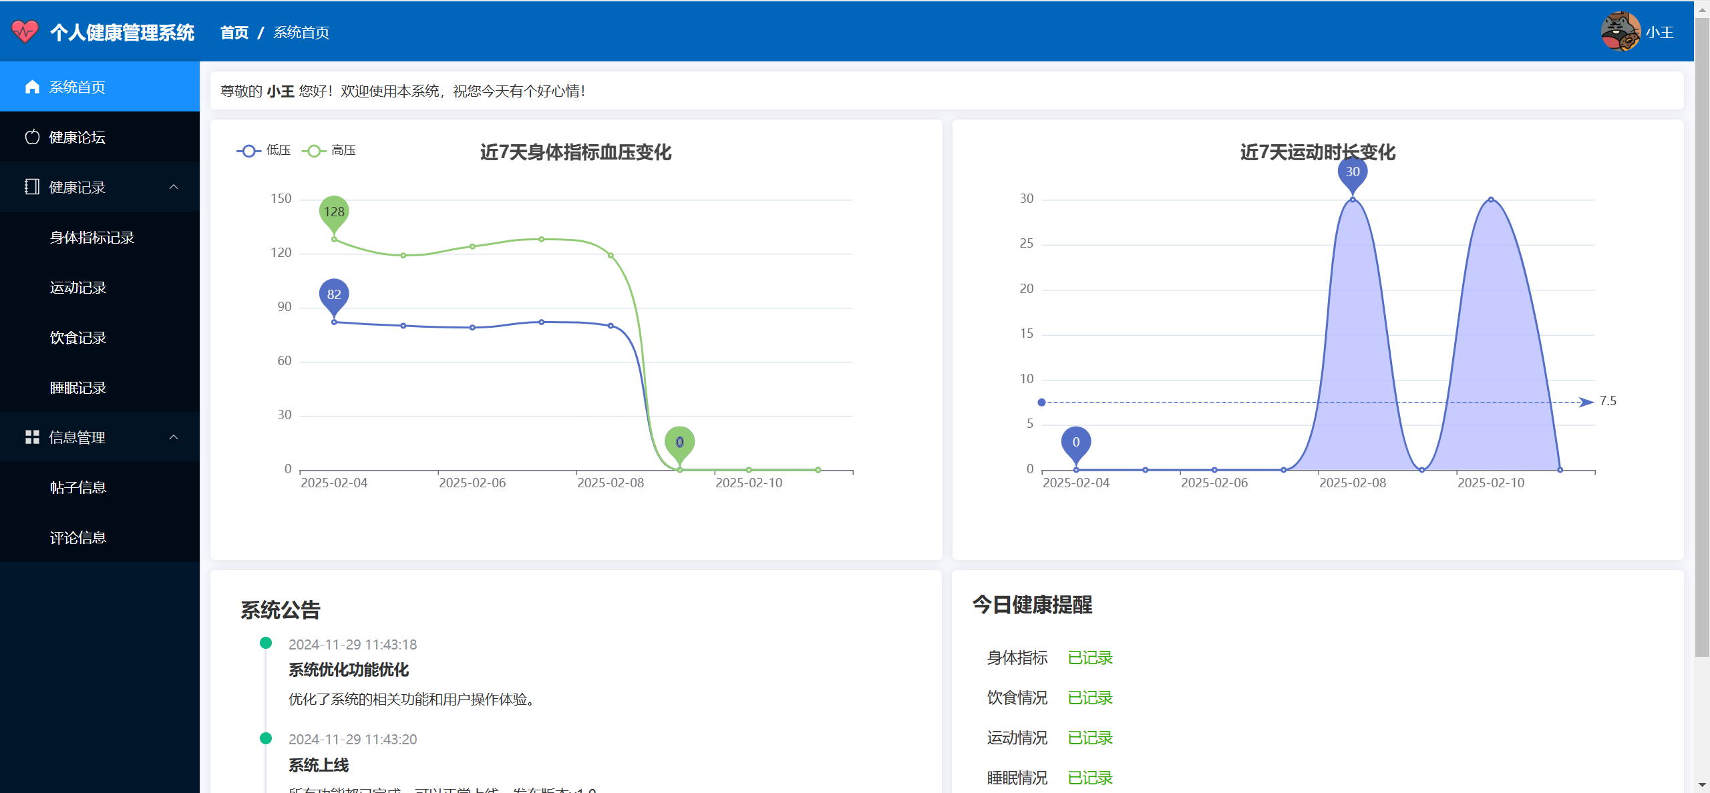The height and width of the screenshot is (793, 1710).
Task: Click the 系统优化功能优化 announcement title
Action: pyautogui.click(x=348, y=670)
